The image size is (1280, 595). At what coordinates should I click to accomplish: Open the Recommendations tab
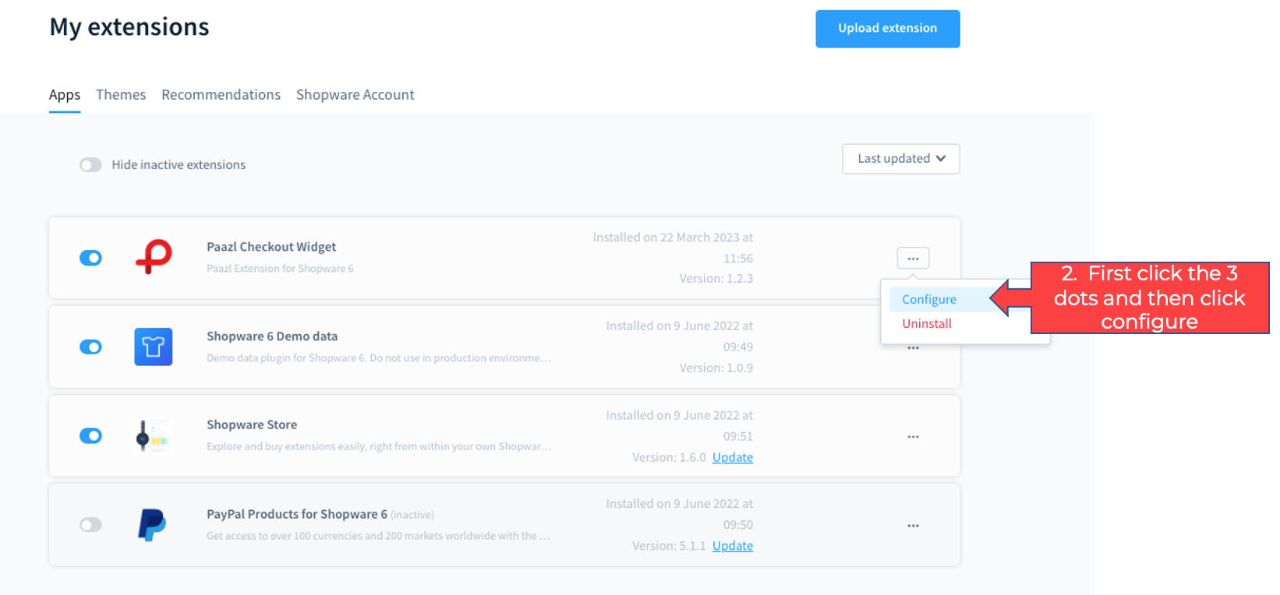point(221,95)
